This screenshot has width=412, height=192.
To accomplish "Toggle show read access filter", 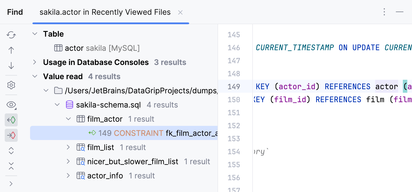I will click(11, 120).
